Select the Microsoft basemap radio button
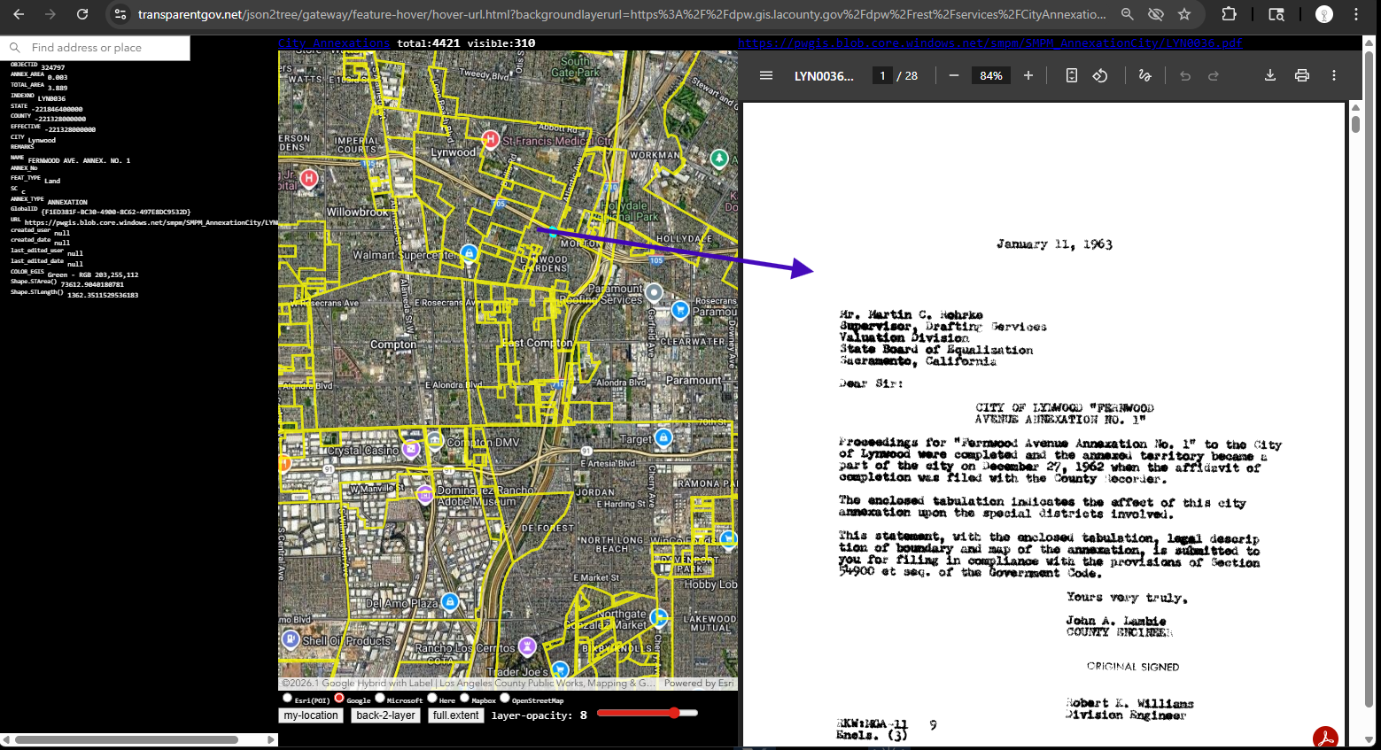1381x750 pixels. coord(380,699)
